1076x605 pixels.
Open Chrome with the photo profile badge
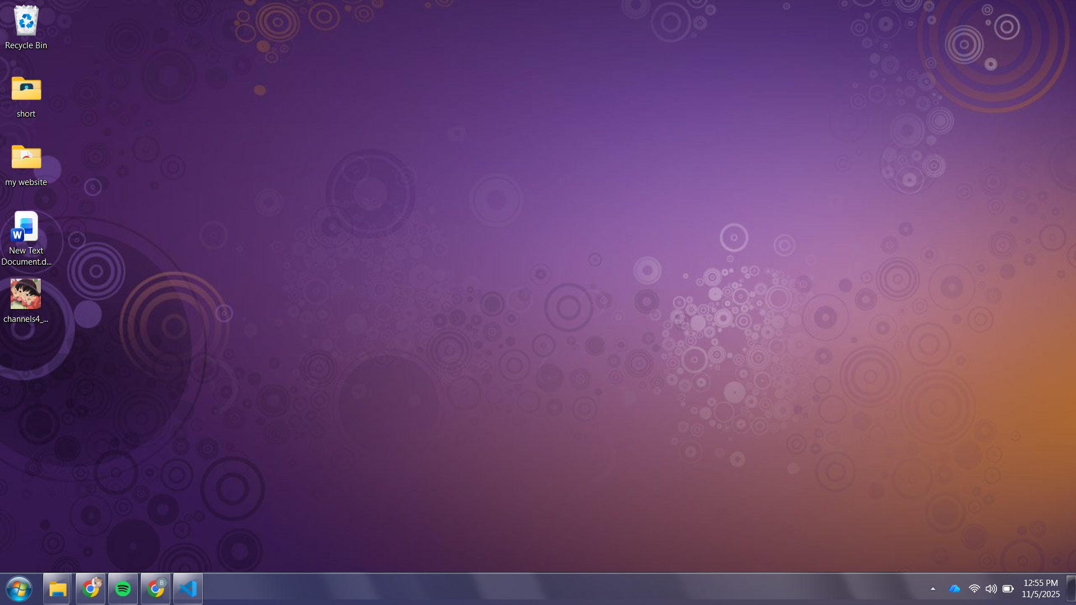coord(90,589)
